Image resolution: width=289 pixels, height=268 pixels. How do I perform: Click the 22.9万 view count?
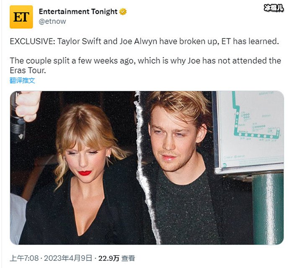click(109, 258)
